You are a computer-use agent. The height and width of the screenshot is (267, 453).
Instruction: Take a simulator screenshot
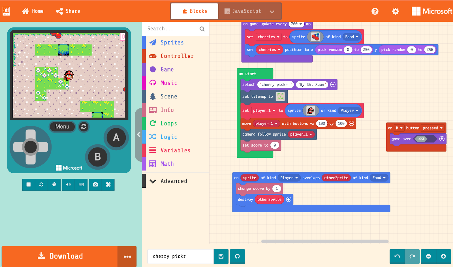(95, 185)
